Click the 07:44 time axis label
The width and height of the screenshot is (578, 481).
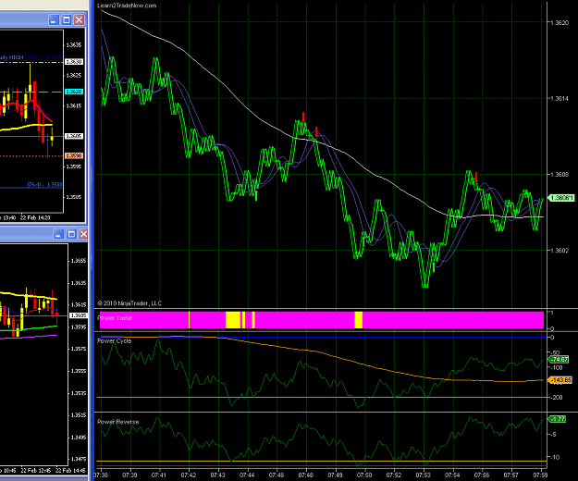click(247, 475)
